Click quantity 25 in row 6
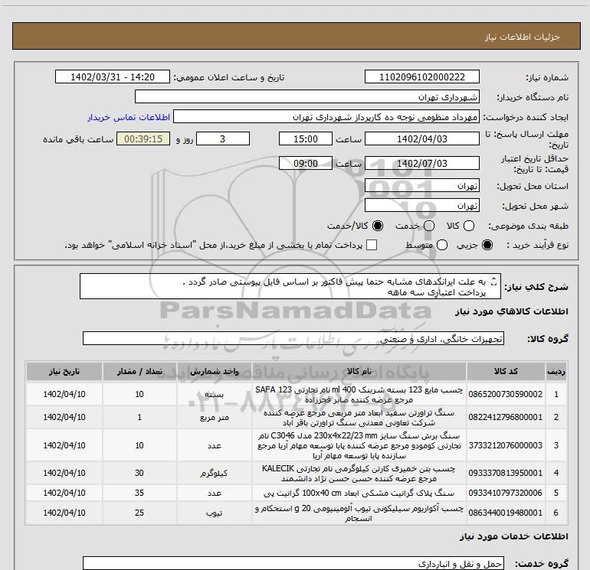The image size is (590, 570). click(x=139, y=513)
